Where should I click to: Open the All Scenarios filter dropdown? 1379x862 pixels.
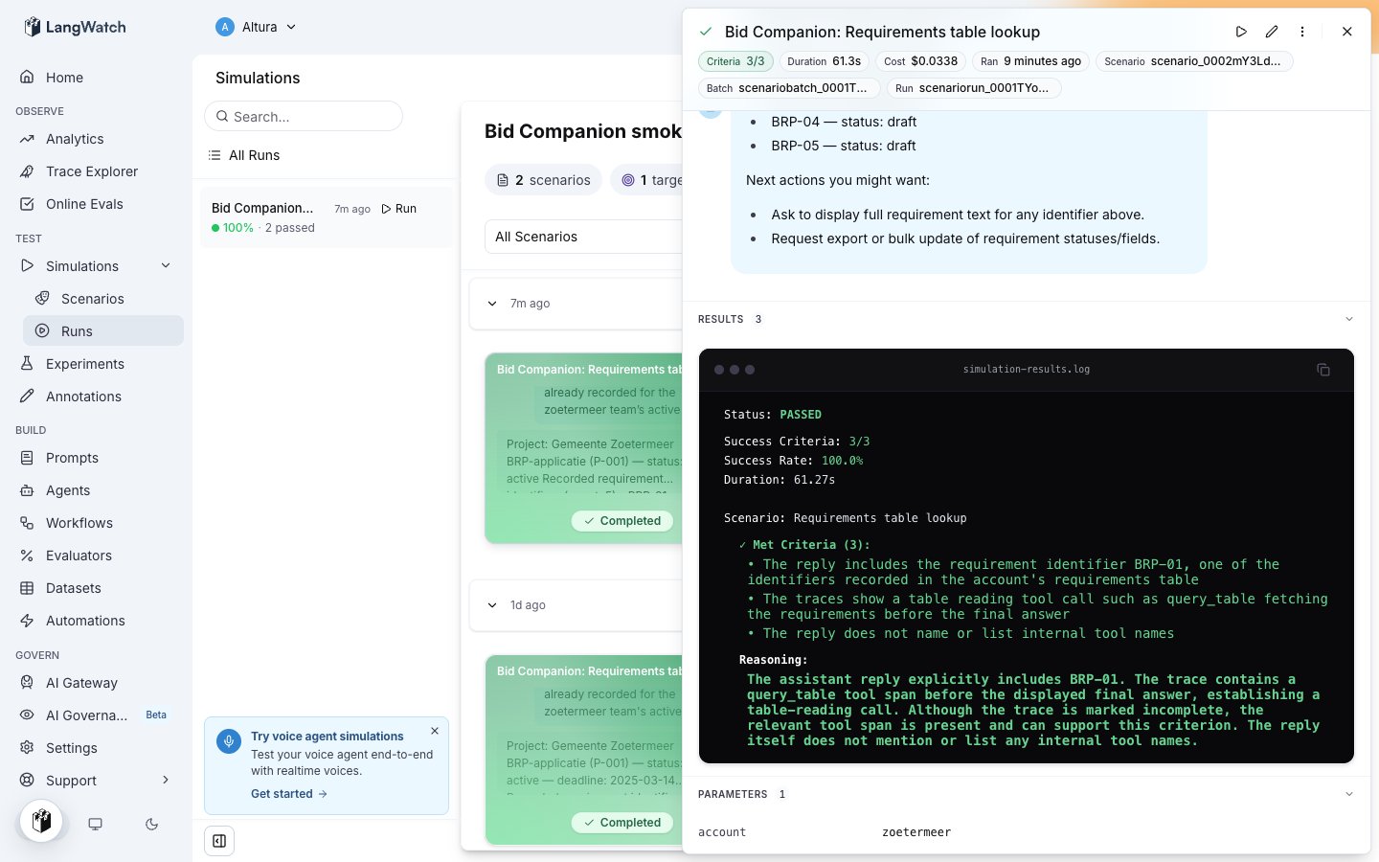(583, 237)
